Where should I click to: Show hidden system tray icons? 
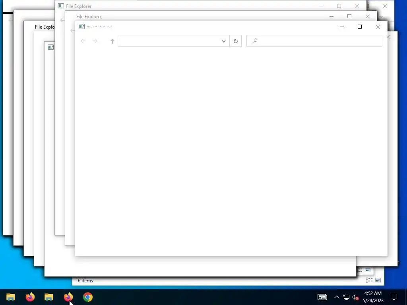(336, 297)
